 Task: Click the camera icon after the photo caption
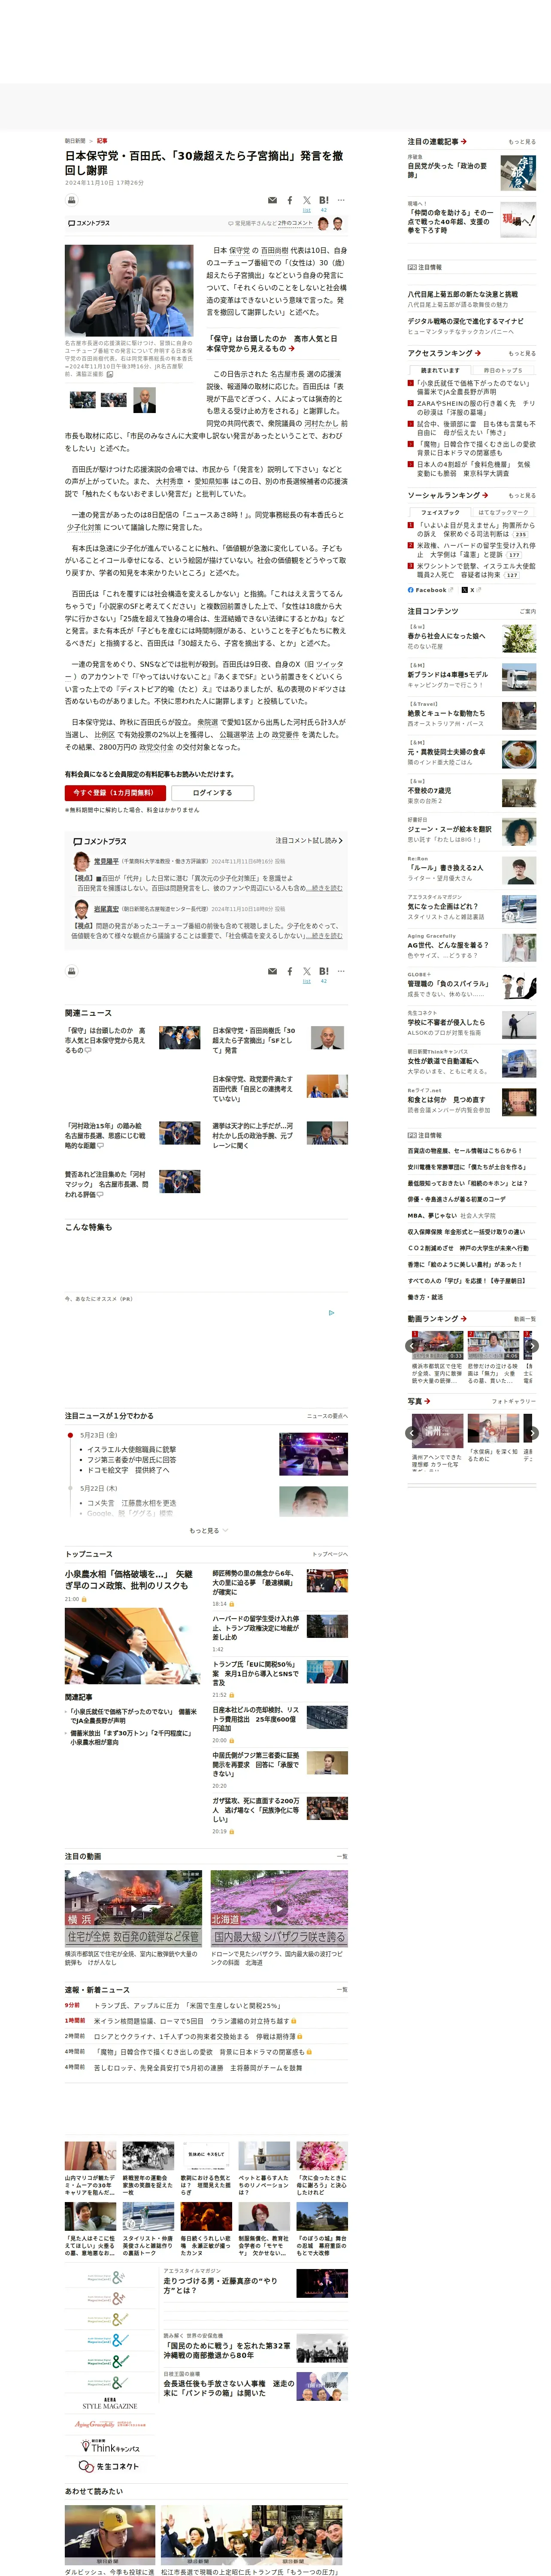point(109,375)
